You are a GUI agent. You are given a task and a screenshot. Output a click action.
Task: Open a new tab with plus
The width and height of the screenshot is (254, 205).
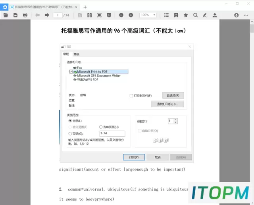(85, 7)
